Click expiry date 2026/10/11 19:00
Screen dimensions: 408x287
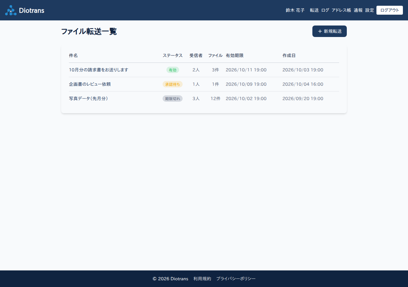(246, 70)
